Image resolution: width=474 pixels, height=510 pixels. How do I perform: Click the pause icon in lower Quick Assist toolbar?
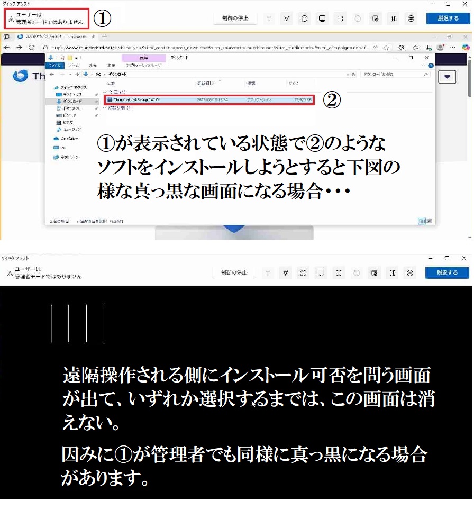click(x=392, y=273)
